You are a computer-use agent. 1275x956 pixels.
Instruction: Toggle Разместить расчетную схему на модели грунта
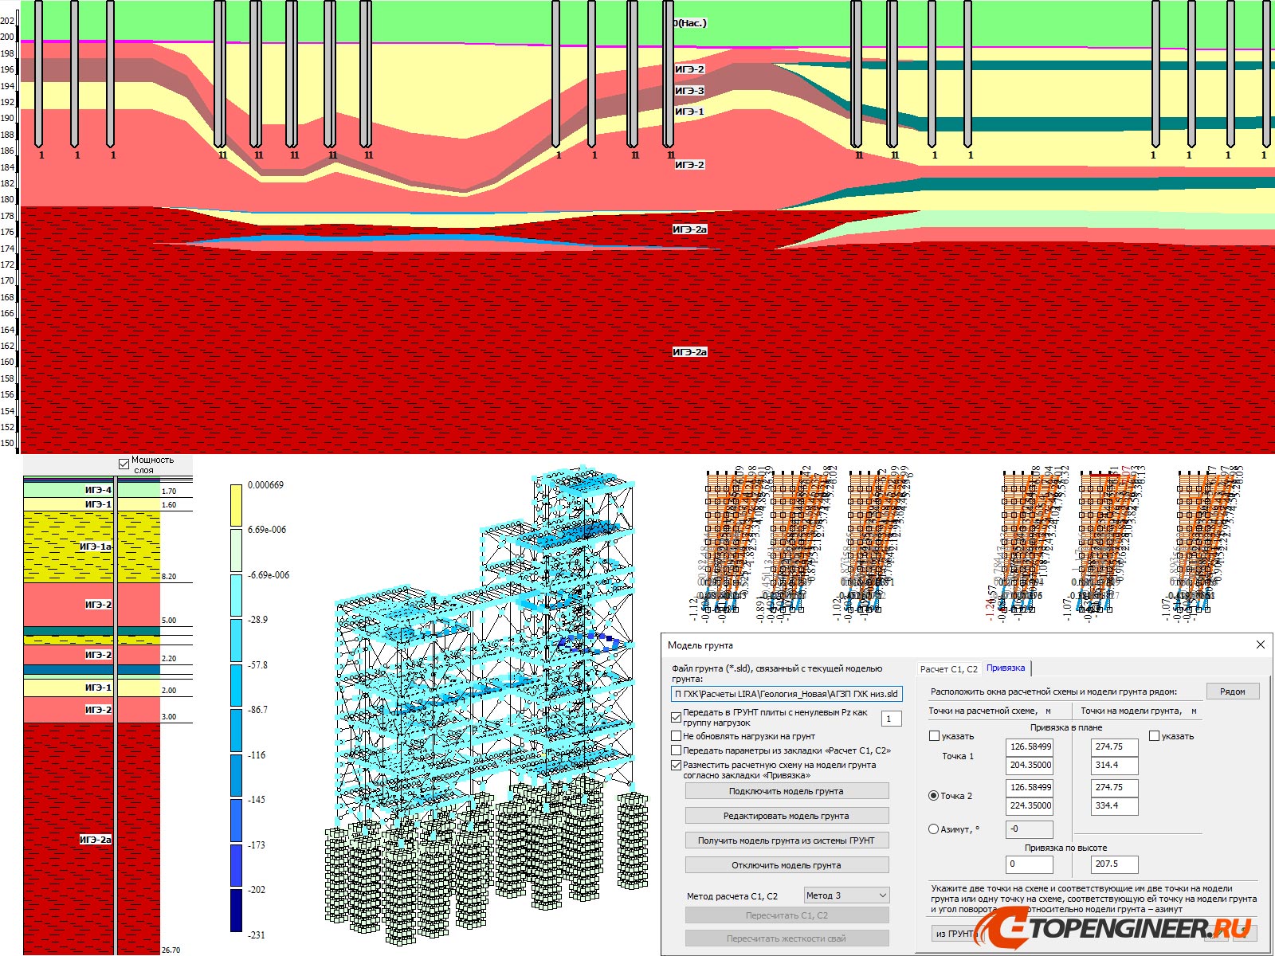pos(677,765)
